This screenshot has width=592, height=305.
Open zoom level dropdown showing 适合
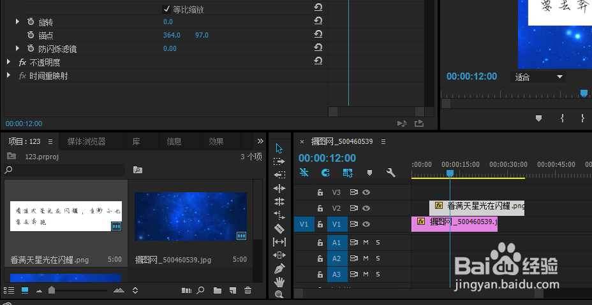point(538,77)
